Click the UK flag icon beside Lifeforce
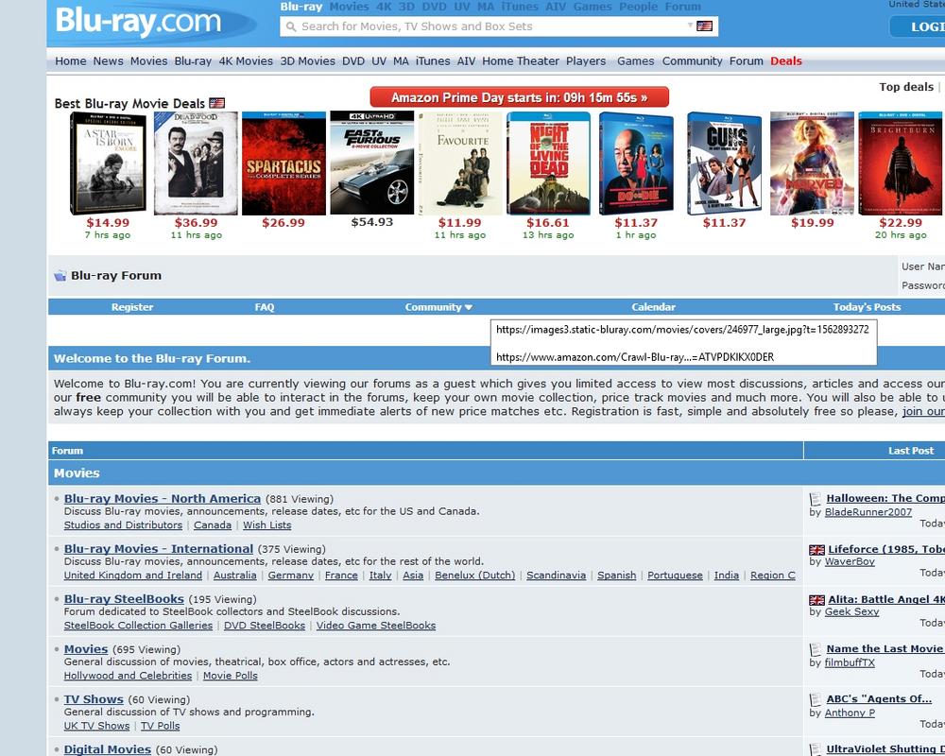The height and width of the screenshot is (756, 945). (816, 549)
